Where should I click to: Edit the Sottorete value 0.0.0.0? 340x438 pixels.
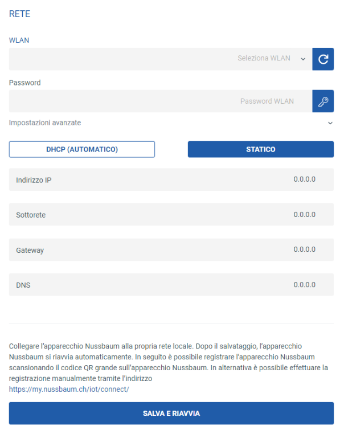[x=304, y=215]
